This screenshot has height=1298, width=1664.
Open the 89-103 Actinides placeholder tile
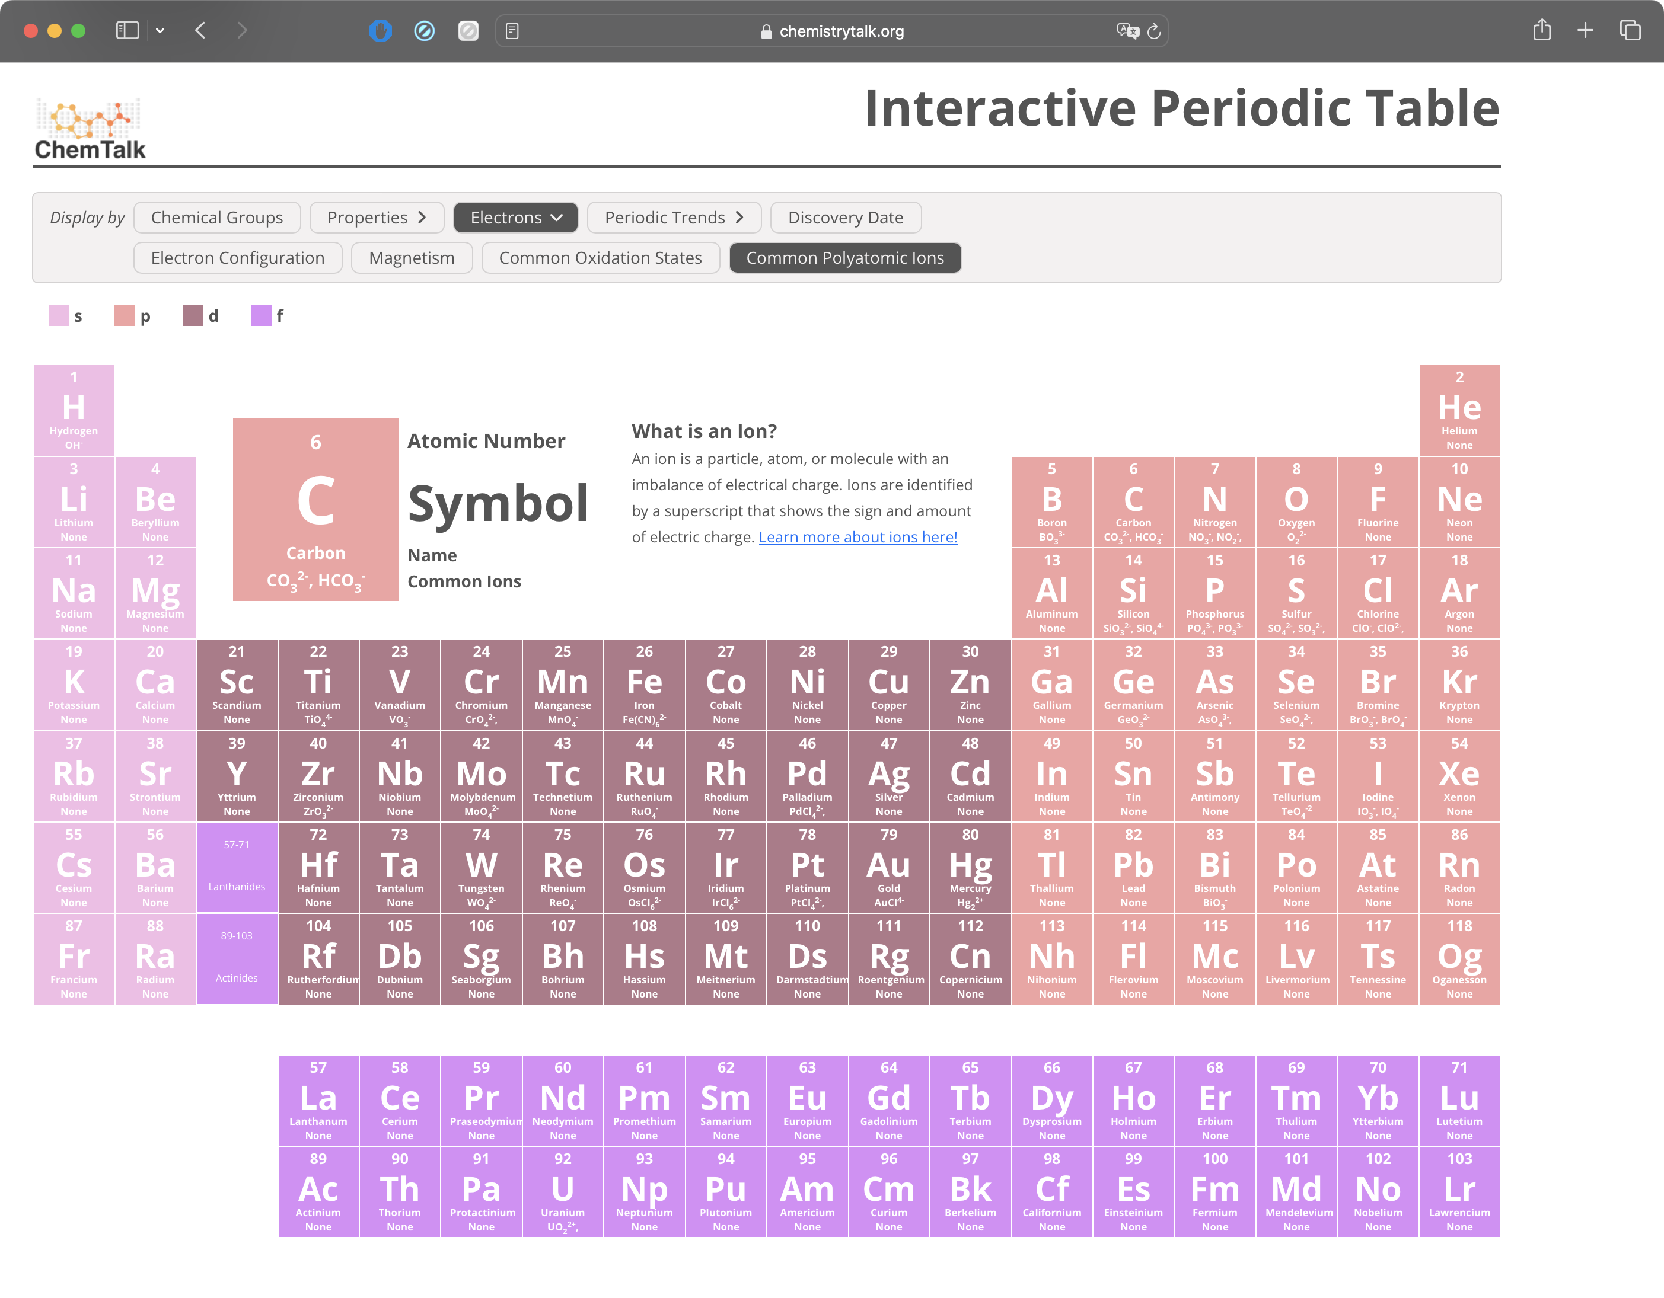[x=237, y=958]
